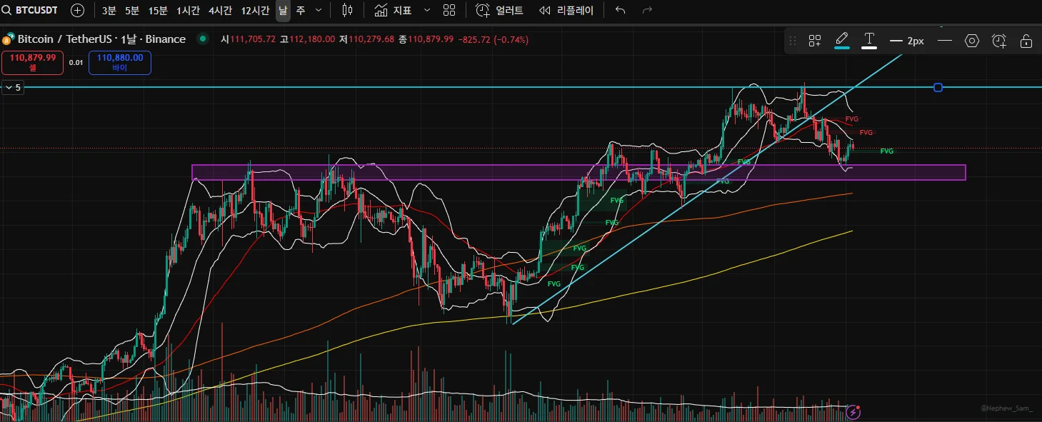This screenshot has height=422, width=1042.
Task: Expand the time interval dropdown chevron
Action: [x=319, y=11]
